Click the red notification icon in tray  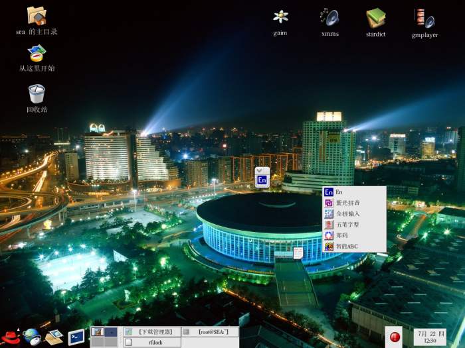pos(395,337)
